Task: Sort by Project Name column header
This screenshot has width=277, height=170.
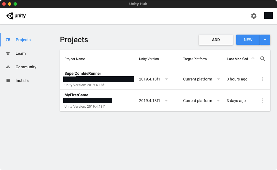Action: pos(75,59)
